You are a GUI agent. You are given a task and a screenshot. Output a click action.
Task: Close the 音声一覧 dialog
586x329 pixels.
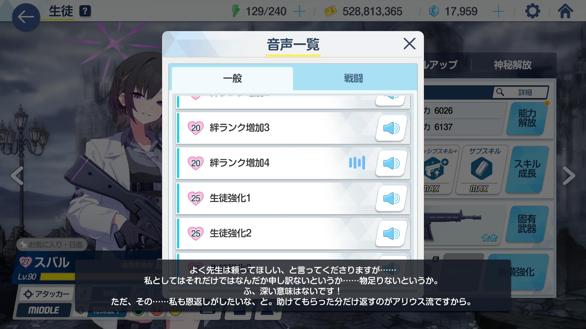(409, 44)
